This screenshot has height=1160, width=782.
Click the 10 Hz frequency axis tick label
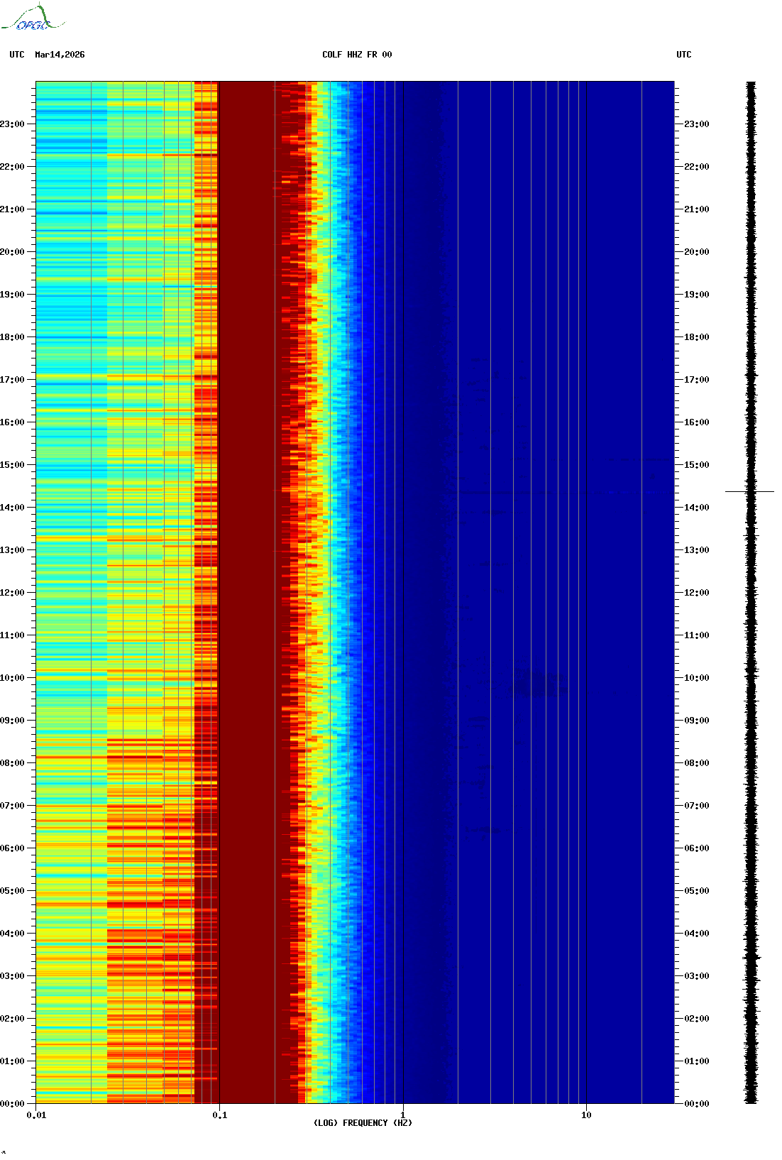pos(586,1115)
